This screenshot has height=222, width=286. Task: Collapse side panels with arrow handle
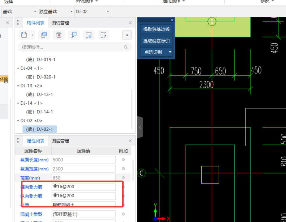pos(140,127)
